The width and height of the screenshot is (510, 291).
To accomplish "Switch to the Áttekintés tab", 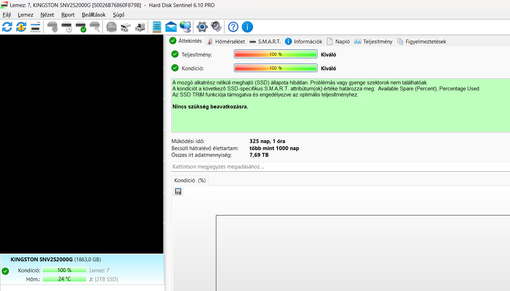I will tap(186, 41).
